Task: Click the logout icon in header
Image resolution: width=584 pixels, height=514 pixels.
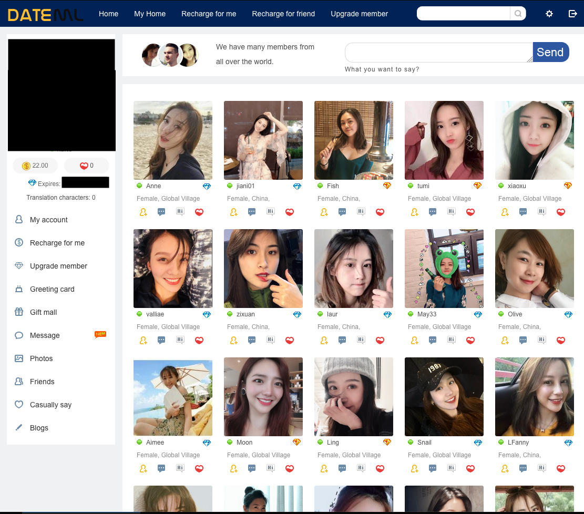Action: click(x=573, y=14)
